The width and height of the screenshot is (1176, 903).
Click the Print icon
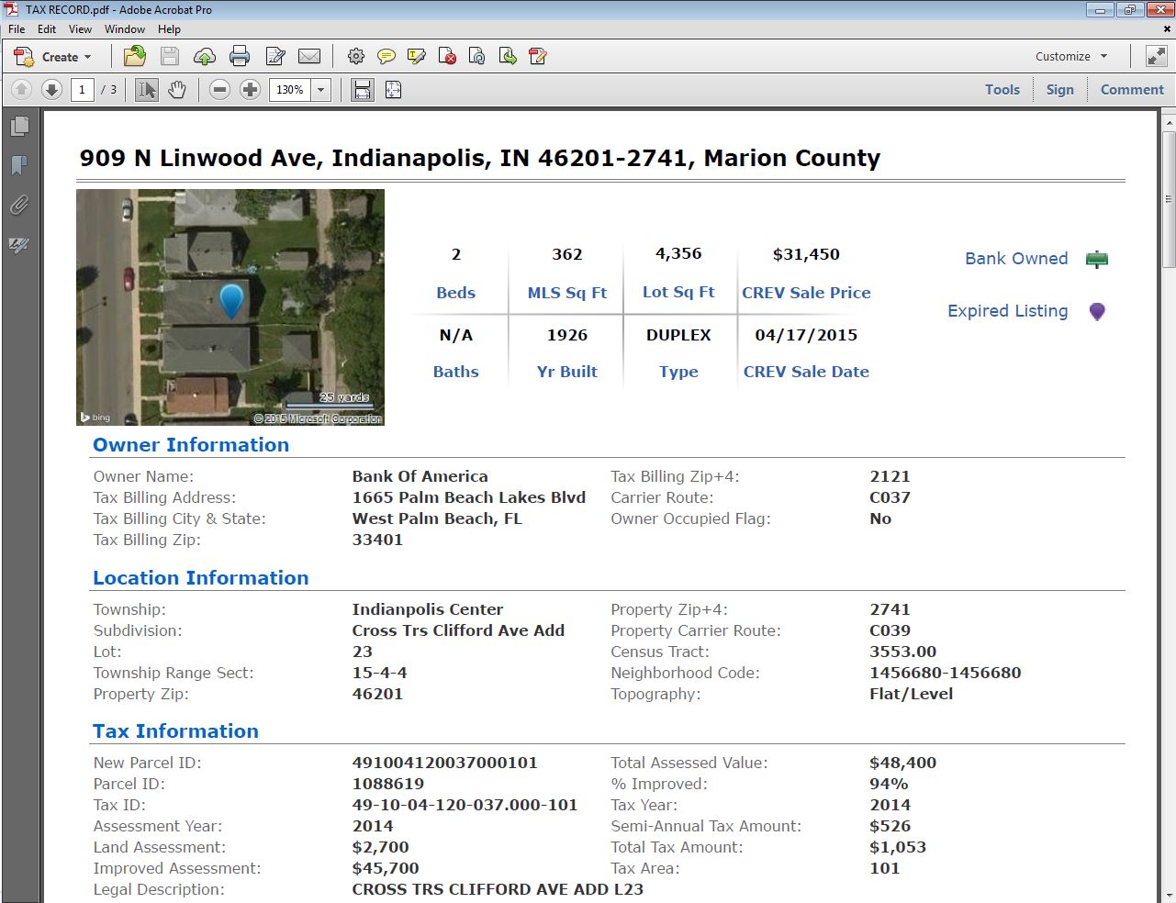point(240,57)
